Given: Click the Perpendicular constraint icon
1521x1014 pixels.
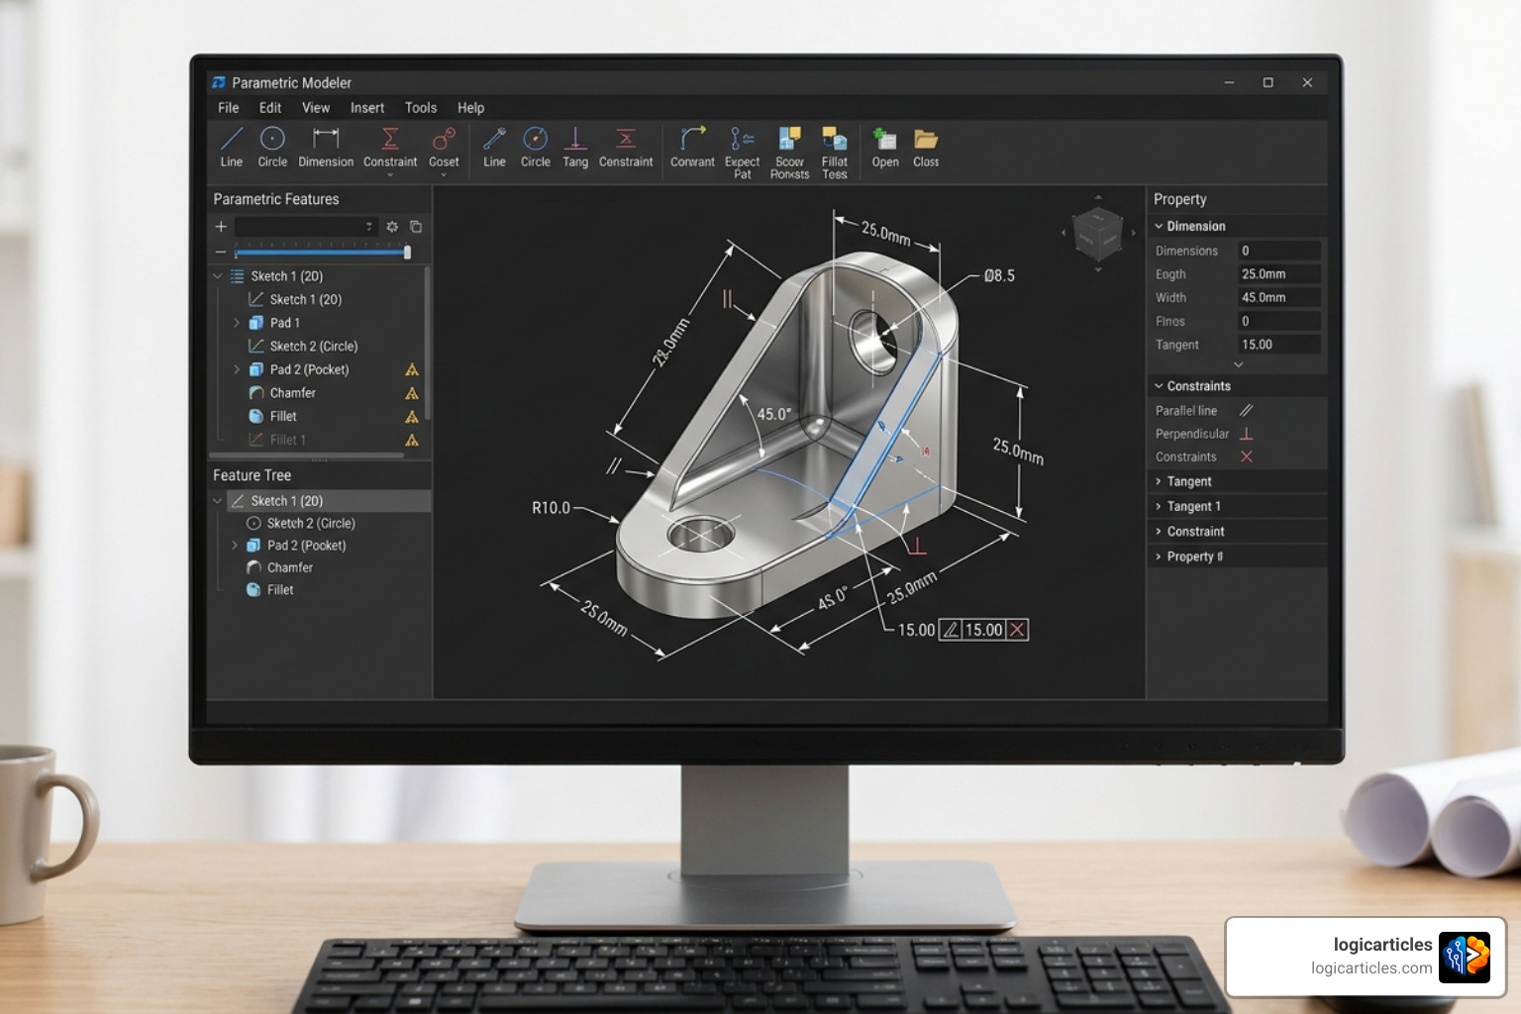Looking at the screenshot, I should [x=1247, y=434].
